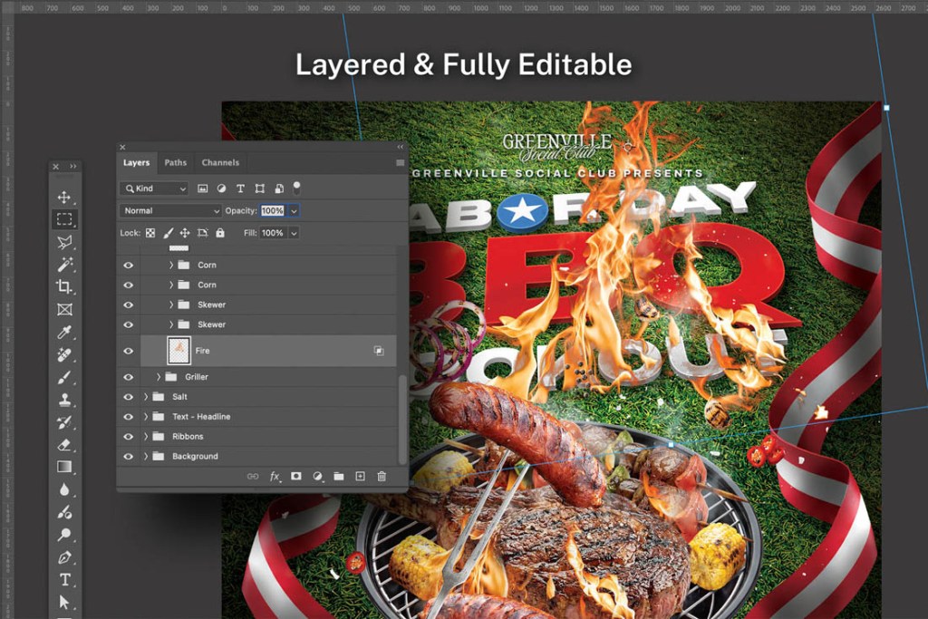The height and width of the screenshot is (619, 928).
Task: Create a new layer group
Action: click(339, 476)
